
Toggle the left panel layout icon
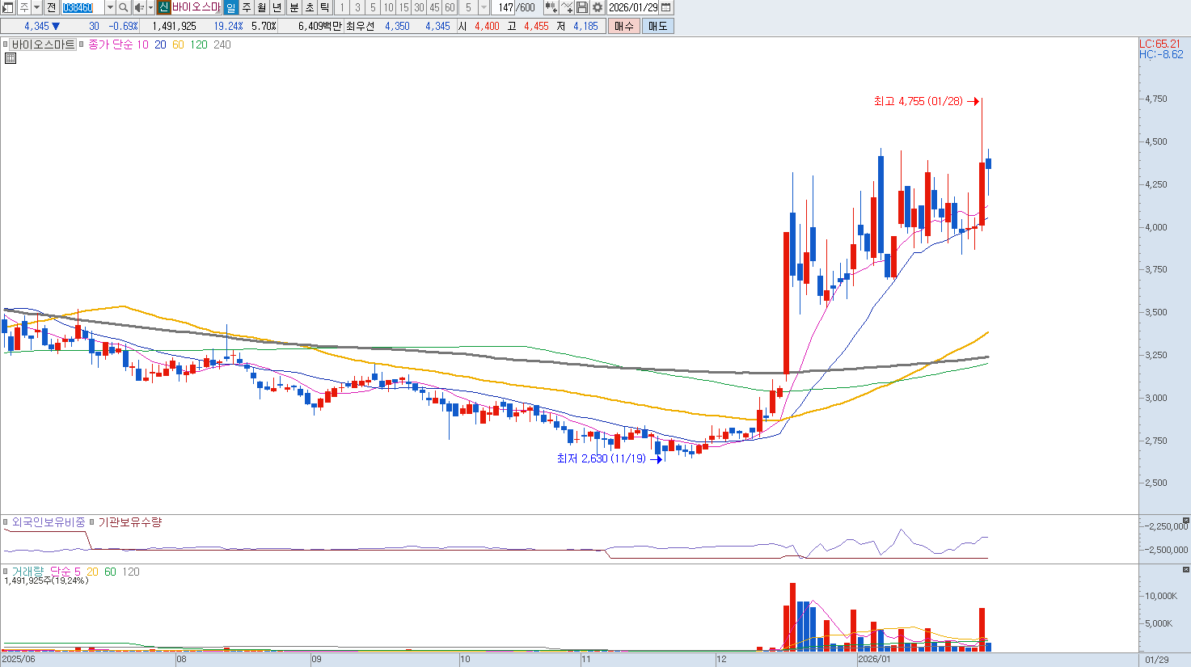(x=8, y=7)
